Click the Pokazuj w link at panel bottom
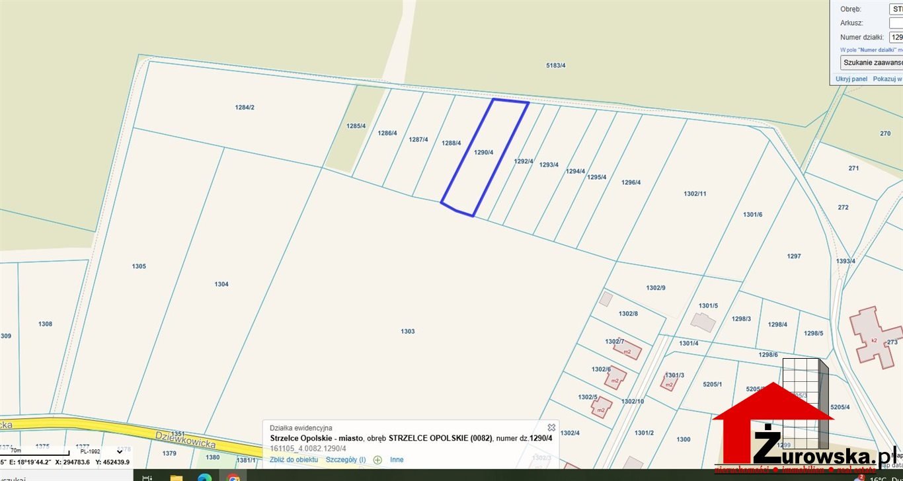Image resolution: width=903 pixels, height=481 pixels. click(888, 78)
